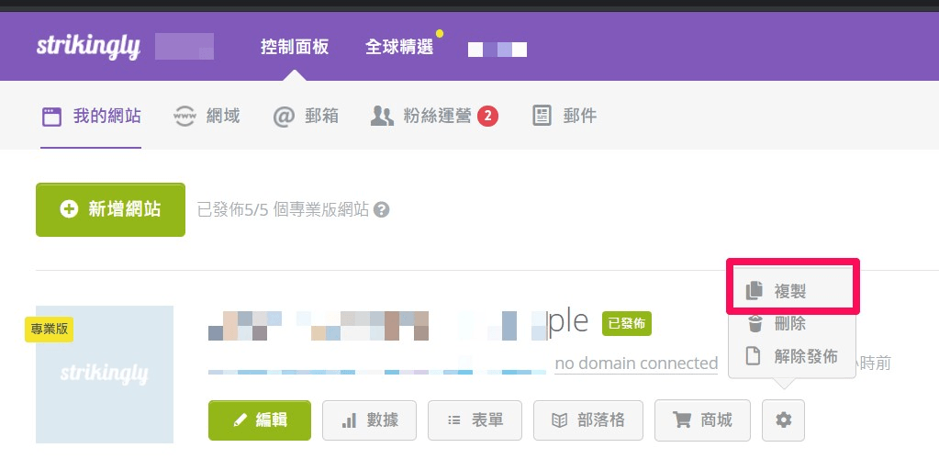Viewport: 939px width, 470px height.
Task: Open the 郵件 tab
Action: (x=565, y=116)
